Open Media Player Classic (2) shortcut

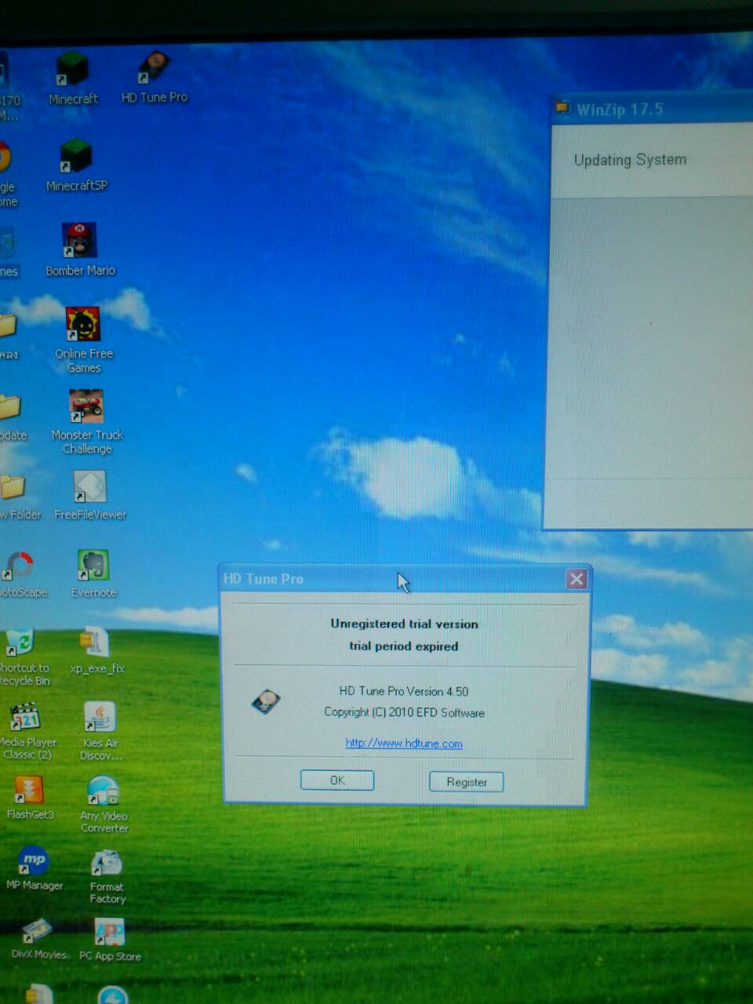coord(26,717)
